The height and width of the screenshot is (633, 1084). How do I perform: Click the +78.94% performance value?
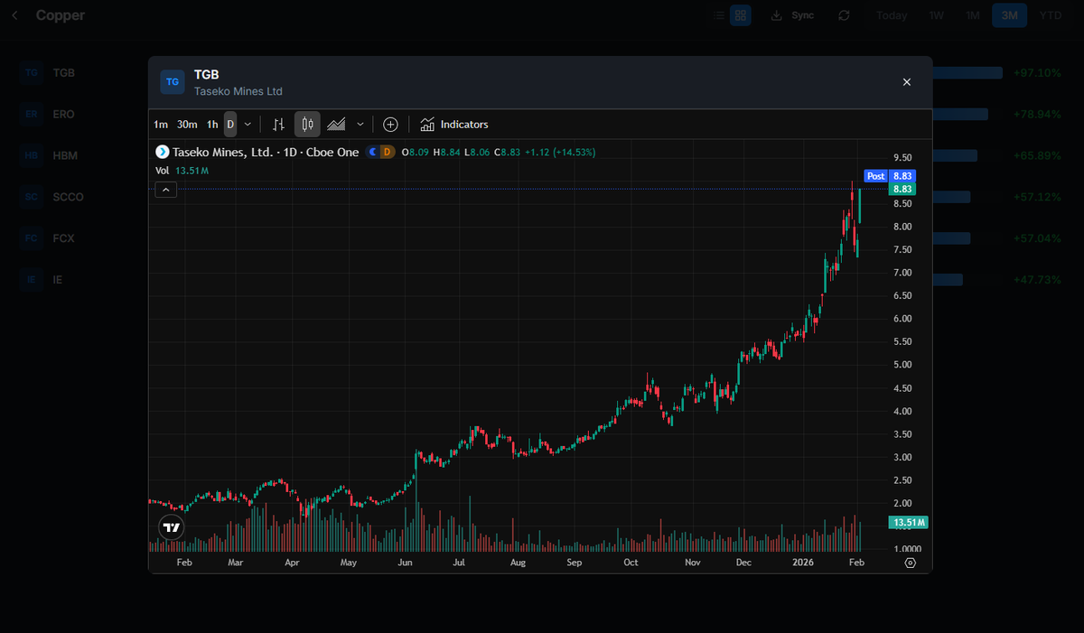point(1037,114)
